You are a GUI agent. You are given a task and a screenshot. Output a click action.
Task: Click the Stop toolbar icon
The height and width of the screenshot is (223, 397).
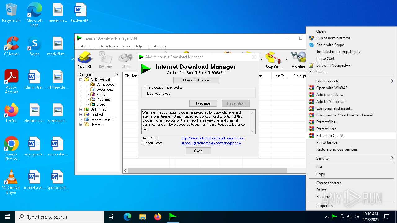coord(126,60)
